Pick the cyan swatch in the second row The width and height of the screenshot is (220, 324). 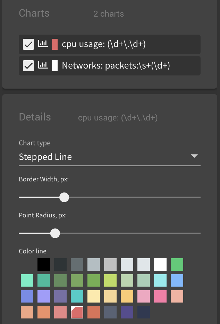(x=160, y=280)
